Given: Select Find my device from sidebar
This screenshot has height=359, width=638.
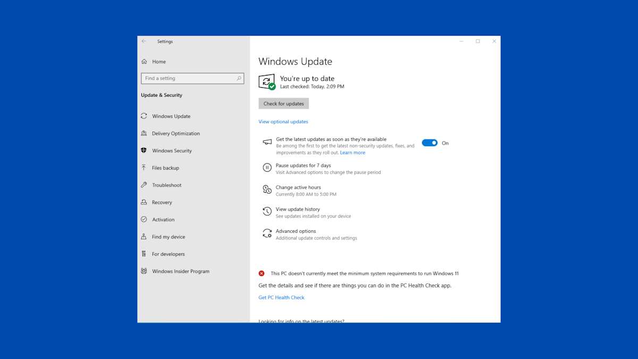Looking at the screenshot, I should [166, 236].
